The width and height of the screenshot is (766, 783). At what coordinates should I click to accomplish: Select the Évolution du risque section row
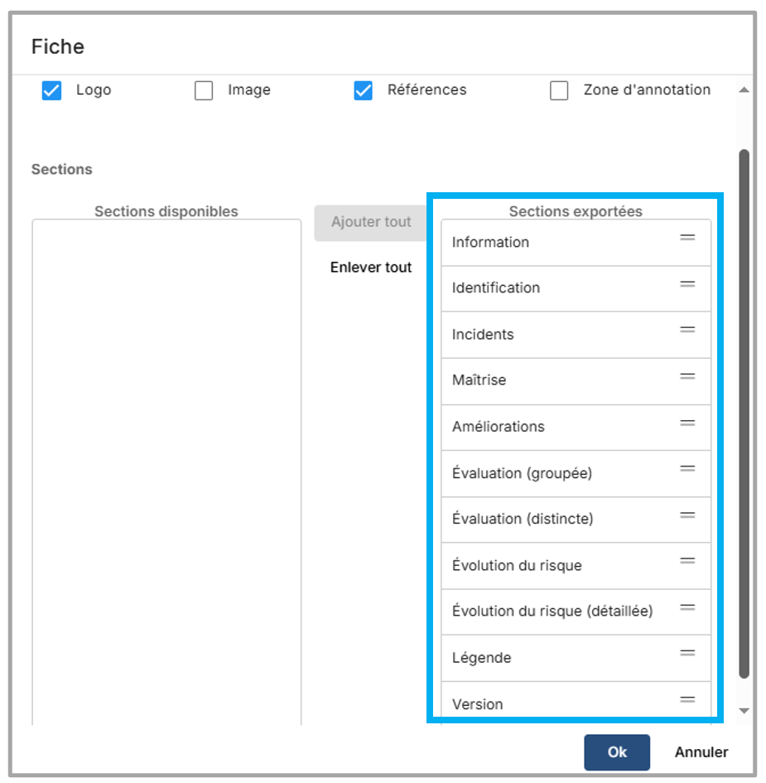click(517, 566)
